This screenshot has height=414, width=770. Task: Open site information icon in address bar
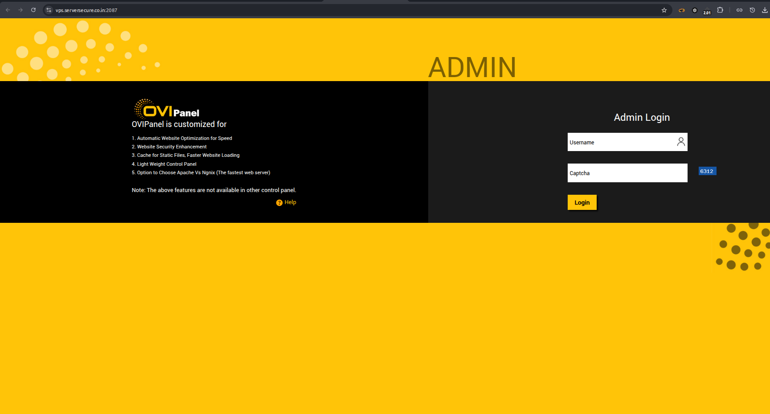coord(49,10)
